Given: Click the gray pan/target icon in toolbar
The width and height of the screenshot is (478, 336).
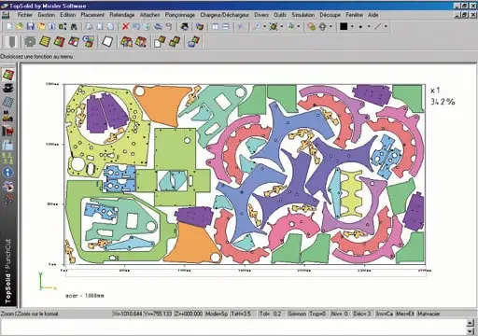Looking at the screenshot, I should [323, 27].
